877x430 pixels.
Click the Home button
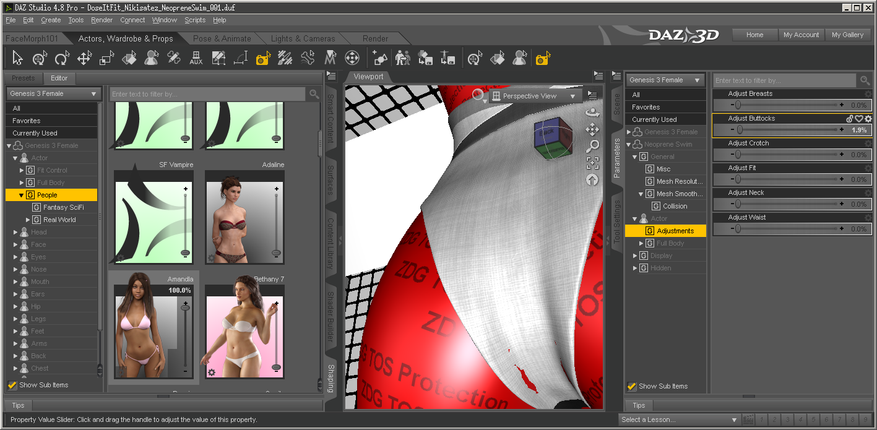[754, 35]
